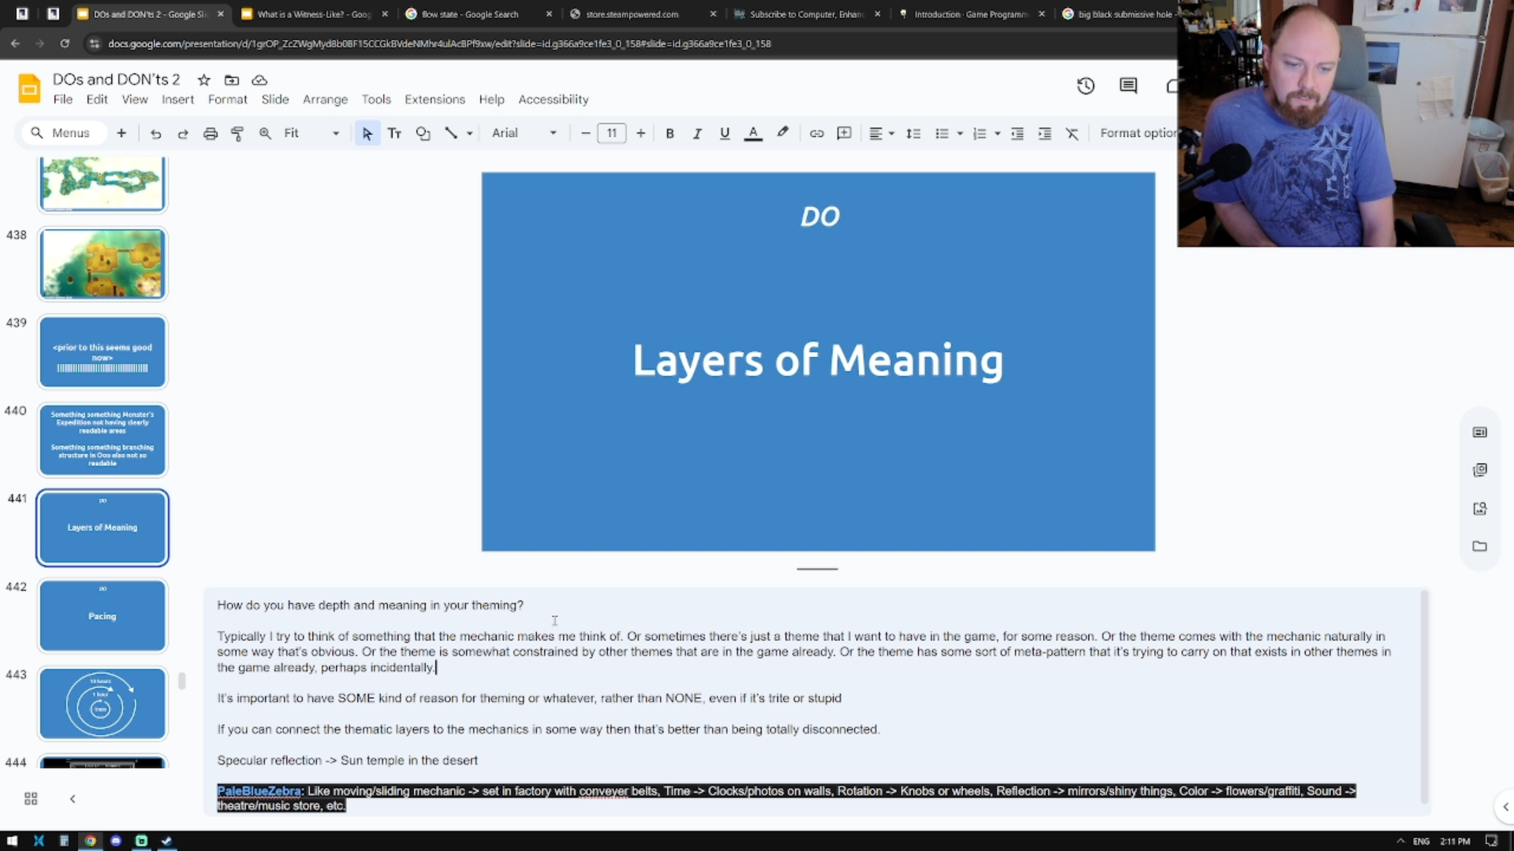Viewport: 1514px width, 851px height.
Task: Expand the Arial font dropdown
Action: click(524, 133)
